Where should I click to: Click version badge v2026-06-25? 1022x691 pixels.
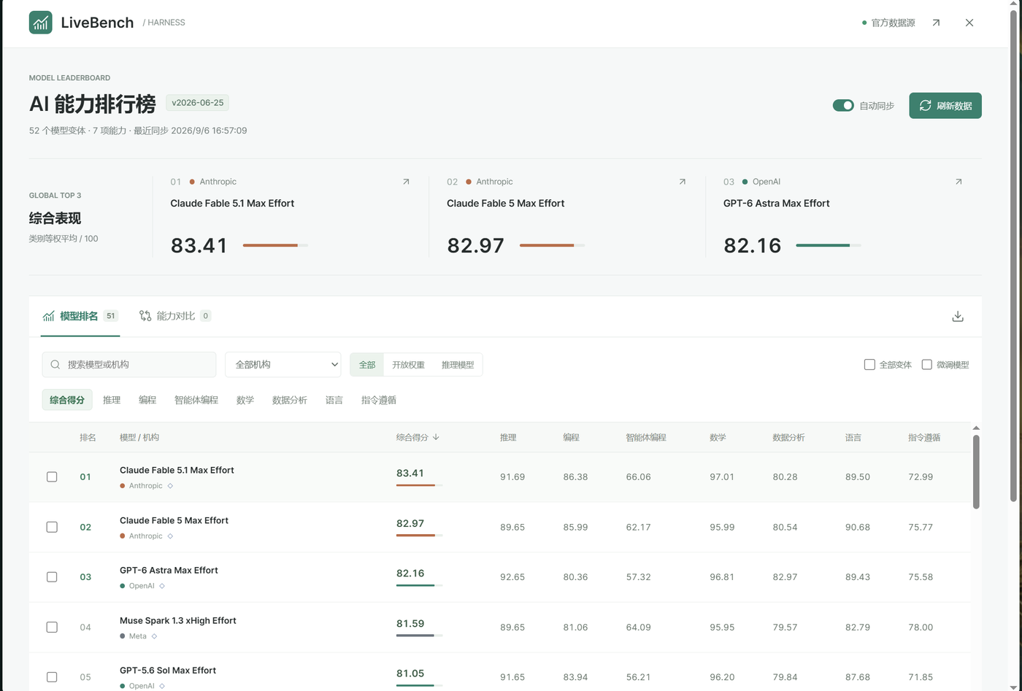tap(197, 103)
